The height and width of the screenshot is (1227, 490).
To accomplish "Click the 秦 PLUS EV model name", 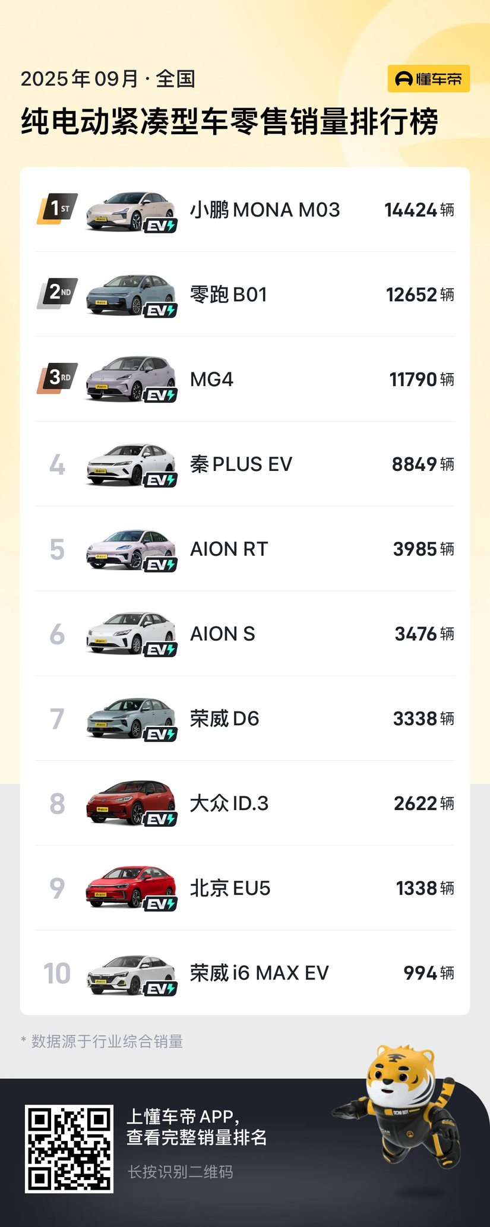I will (x=241, y=464).
